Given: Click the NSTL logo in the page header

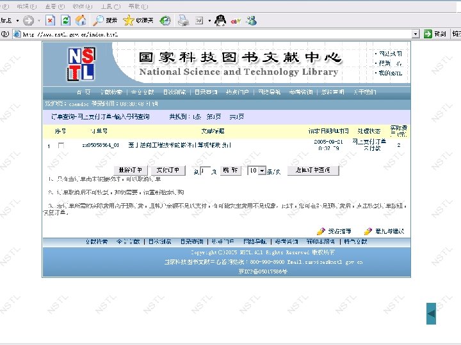Looking at the screenshot, I should pos(81,64).
